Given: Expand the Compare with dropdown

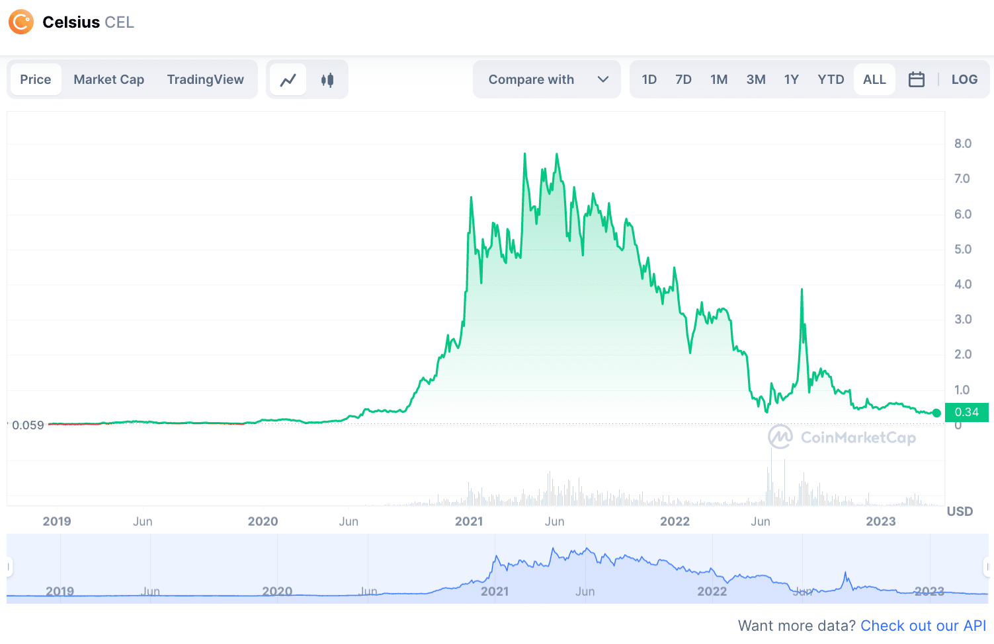Looking at the screenshot, I should point(547,79).
